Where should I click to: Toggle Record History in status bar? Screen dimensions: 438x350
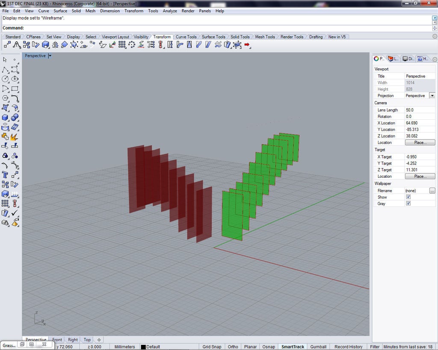click(x=348, y=347)
